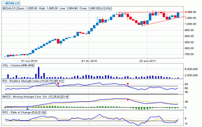Click the rising red support trendline
Screen dimensions: 202x127
163,21
